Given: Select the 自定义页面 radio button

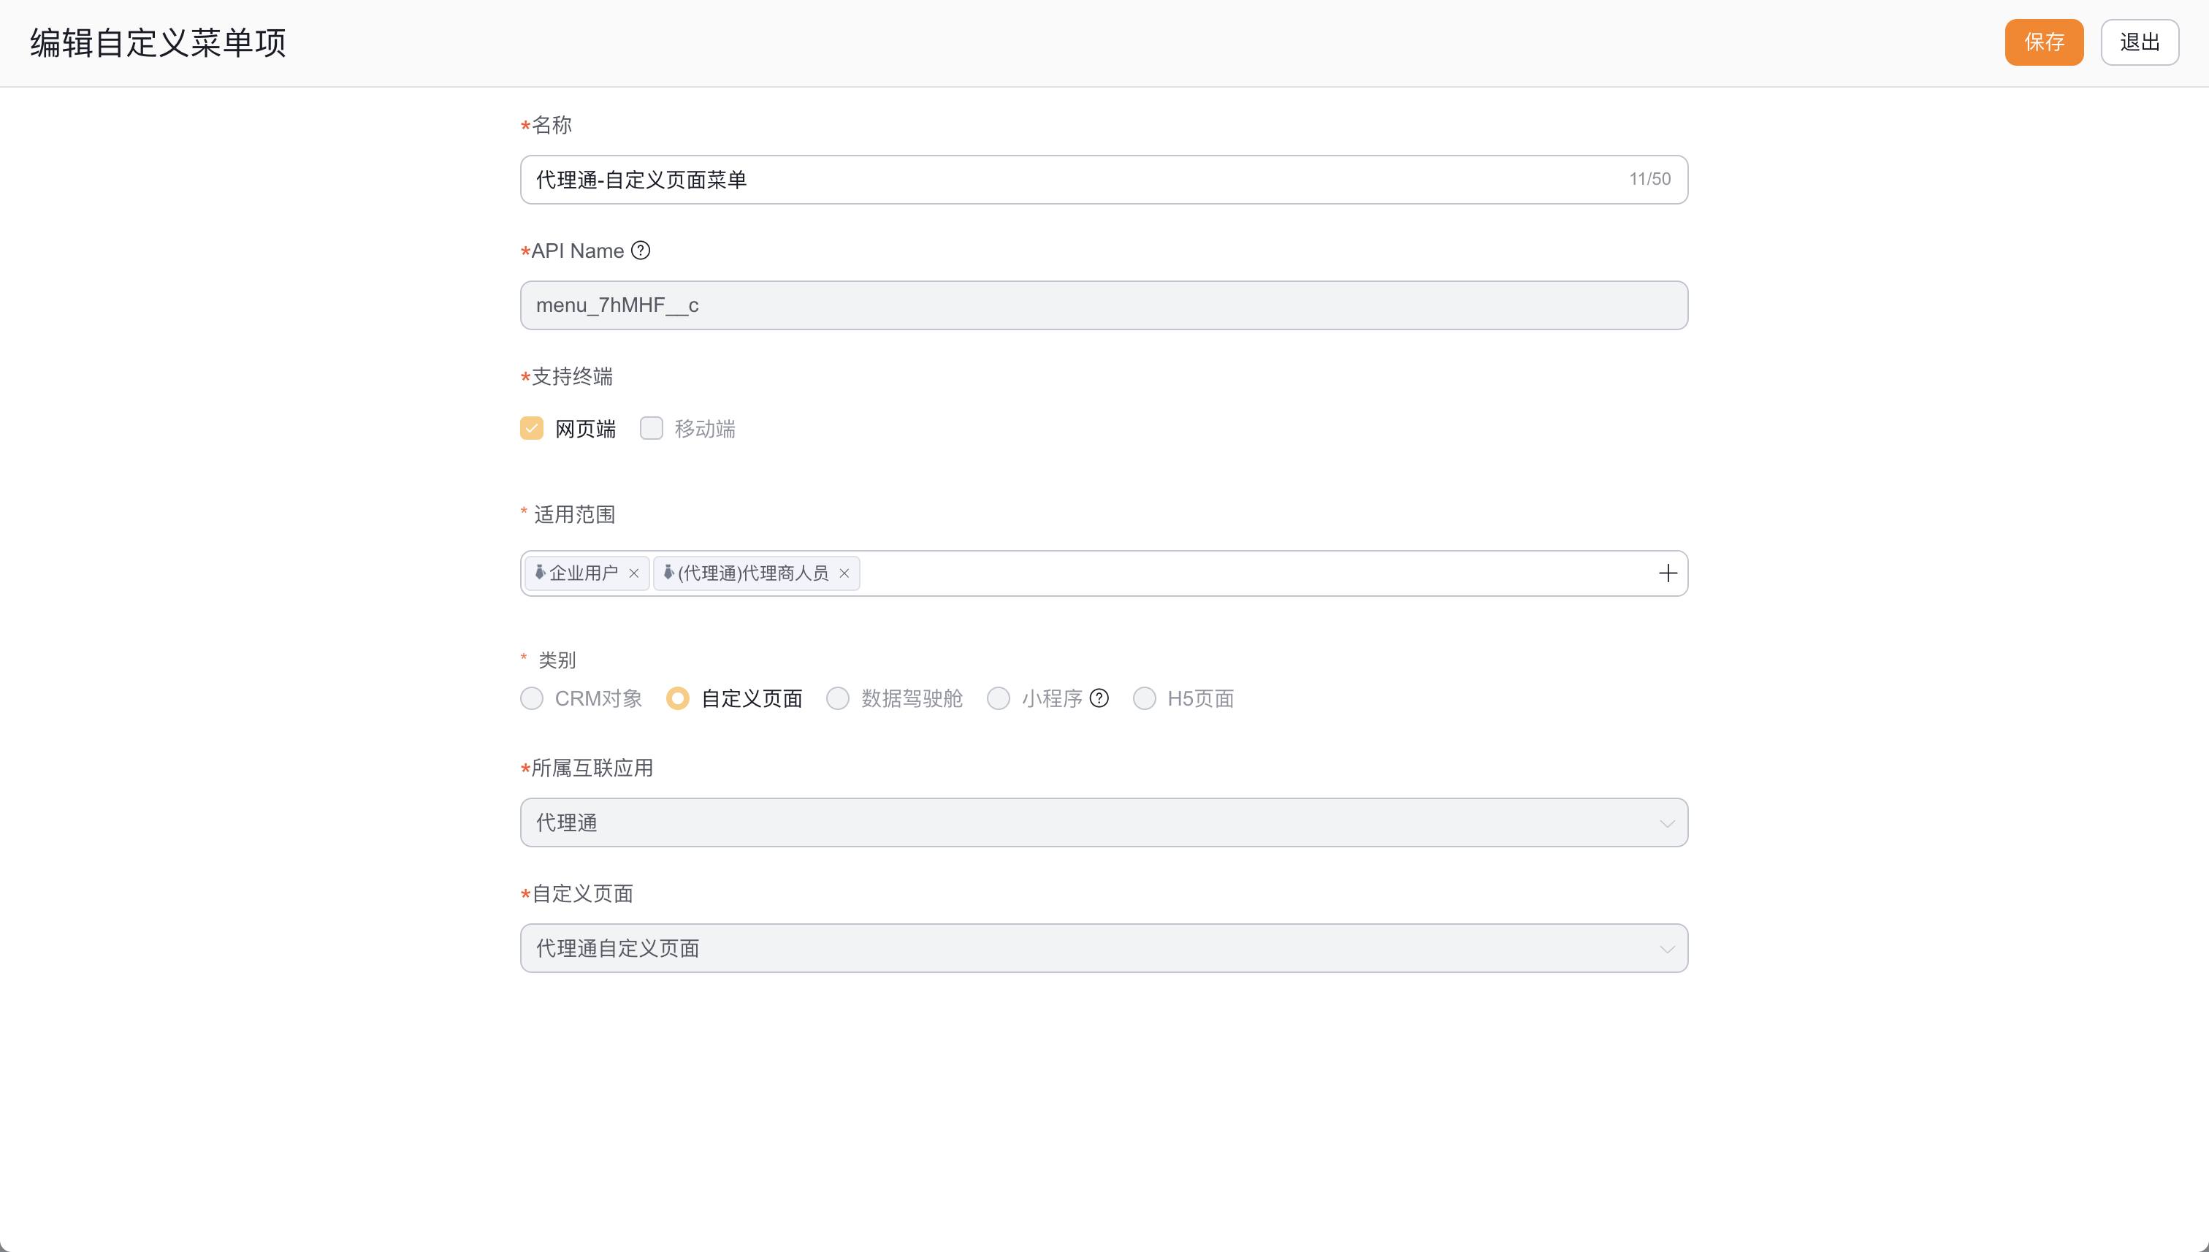Looking at the screenshot, I should coord(678,698).
